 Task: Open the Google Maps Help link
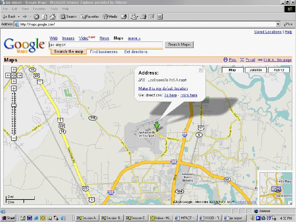pos(289,32)
